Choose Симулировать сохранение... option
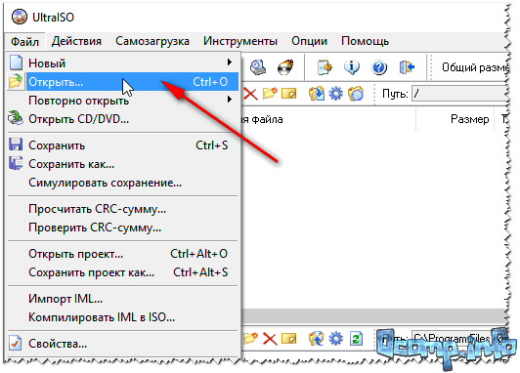The width and height of the screenshot is (520, 373). [x=123, y=183]
